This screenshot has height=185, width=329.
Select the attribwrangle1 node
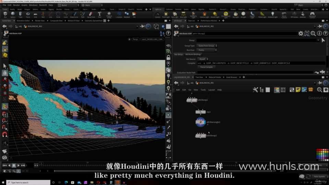(200, 122)
